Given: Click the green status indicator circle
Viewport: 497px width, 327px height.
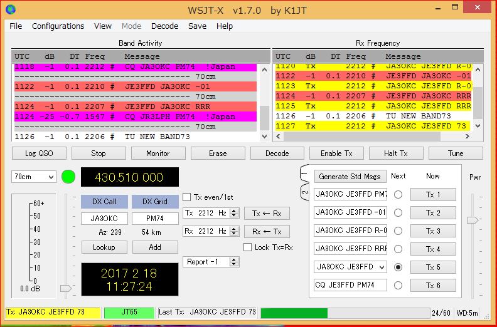Looking at the screenshot, I should click(x=68, y=177).
